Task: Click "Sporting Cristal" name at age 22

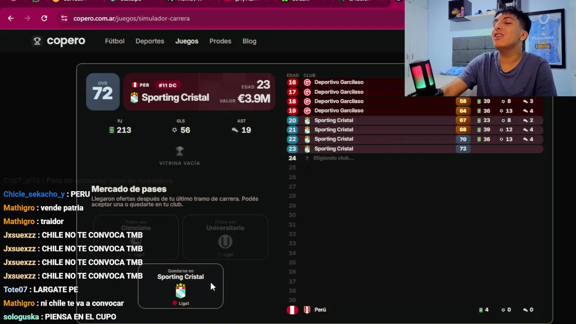Action: [333, 139]
